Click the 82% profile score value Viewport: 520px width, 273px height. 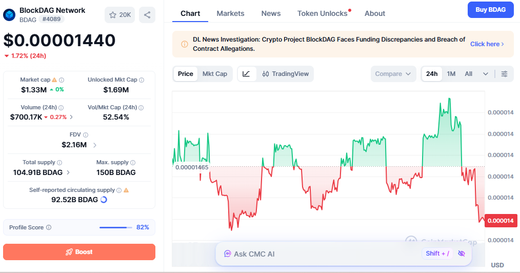(143, 227)
